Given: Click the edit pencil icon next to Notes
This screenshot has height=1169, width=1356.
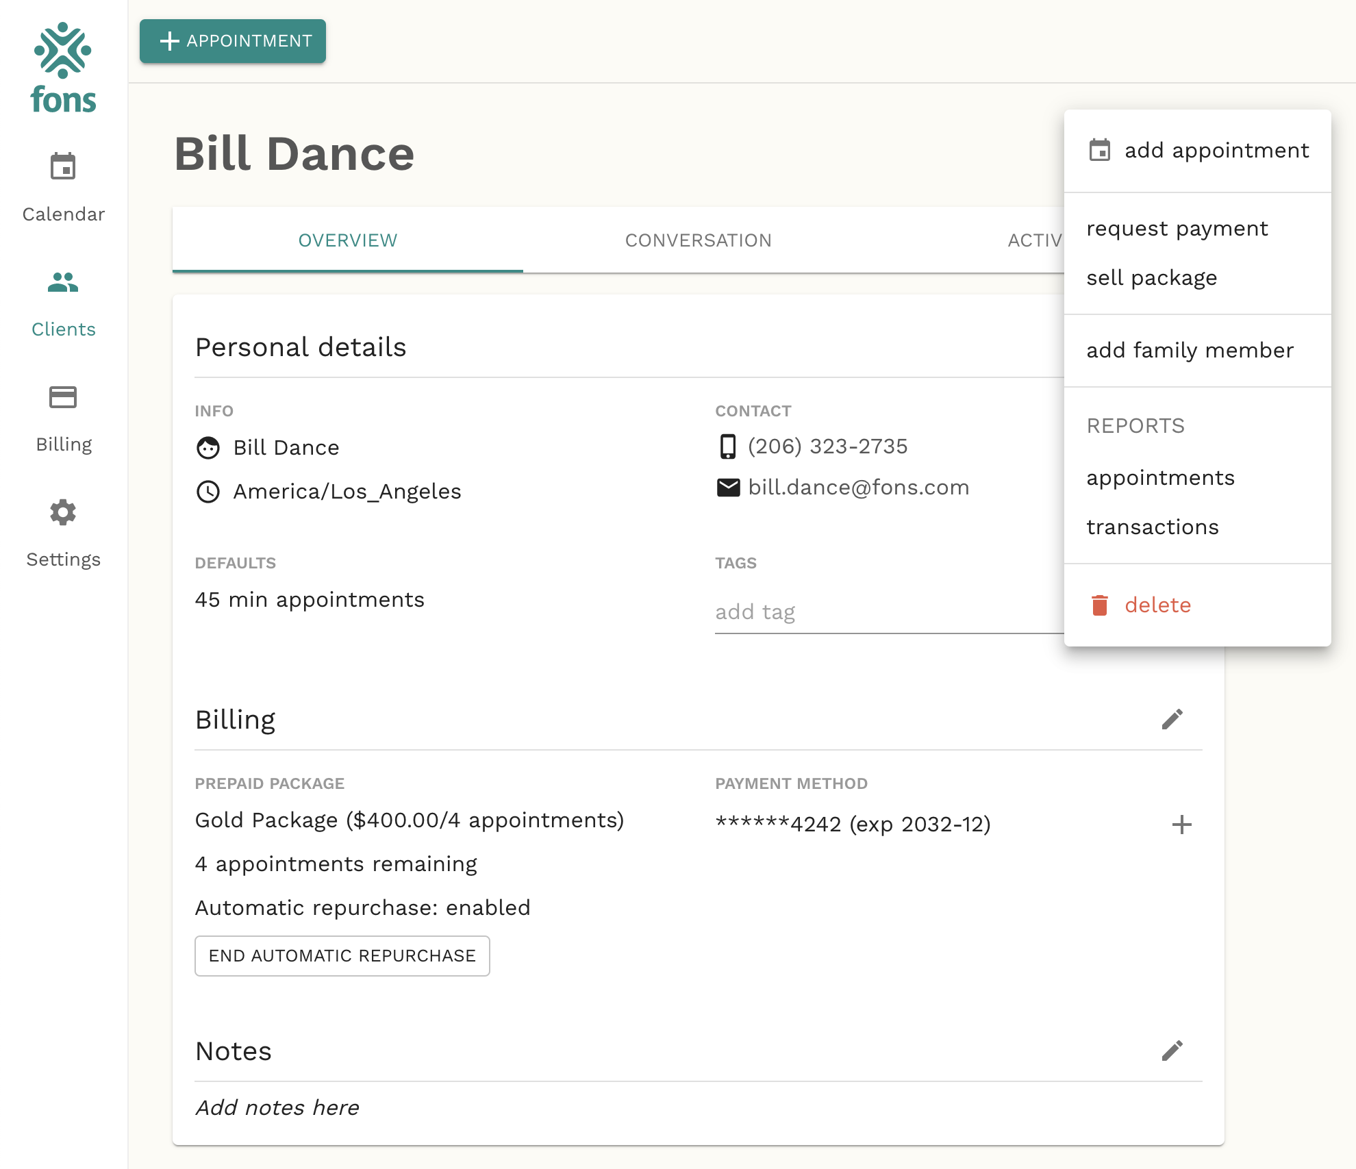Looking at the screenshot, I should click(1174, 1051).
